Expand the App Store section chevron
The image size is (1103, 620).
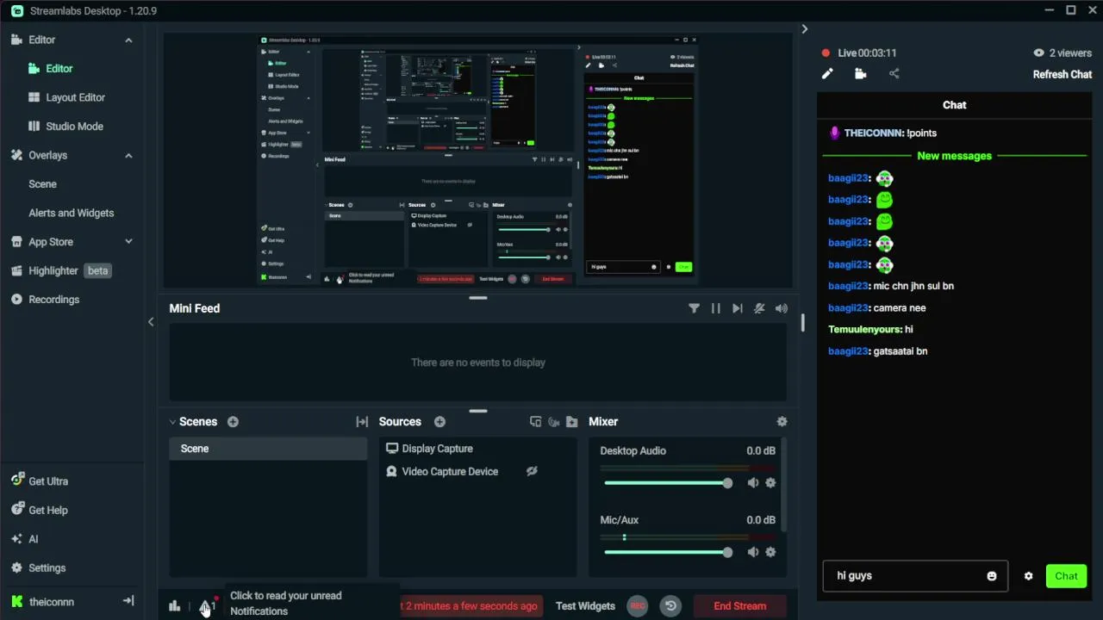[128, 242]
